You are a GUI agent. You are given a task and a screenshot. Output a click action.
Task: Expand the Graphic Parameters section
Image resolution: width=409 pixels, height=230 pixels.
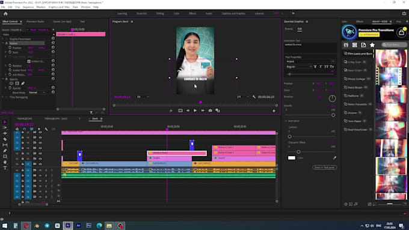[3, 39]
